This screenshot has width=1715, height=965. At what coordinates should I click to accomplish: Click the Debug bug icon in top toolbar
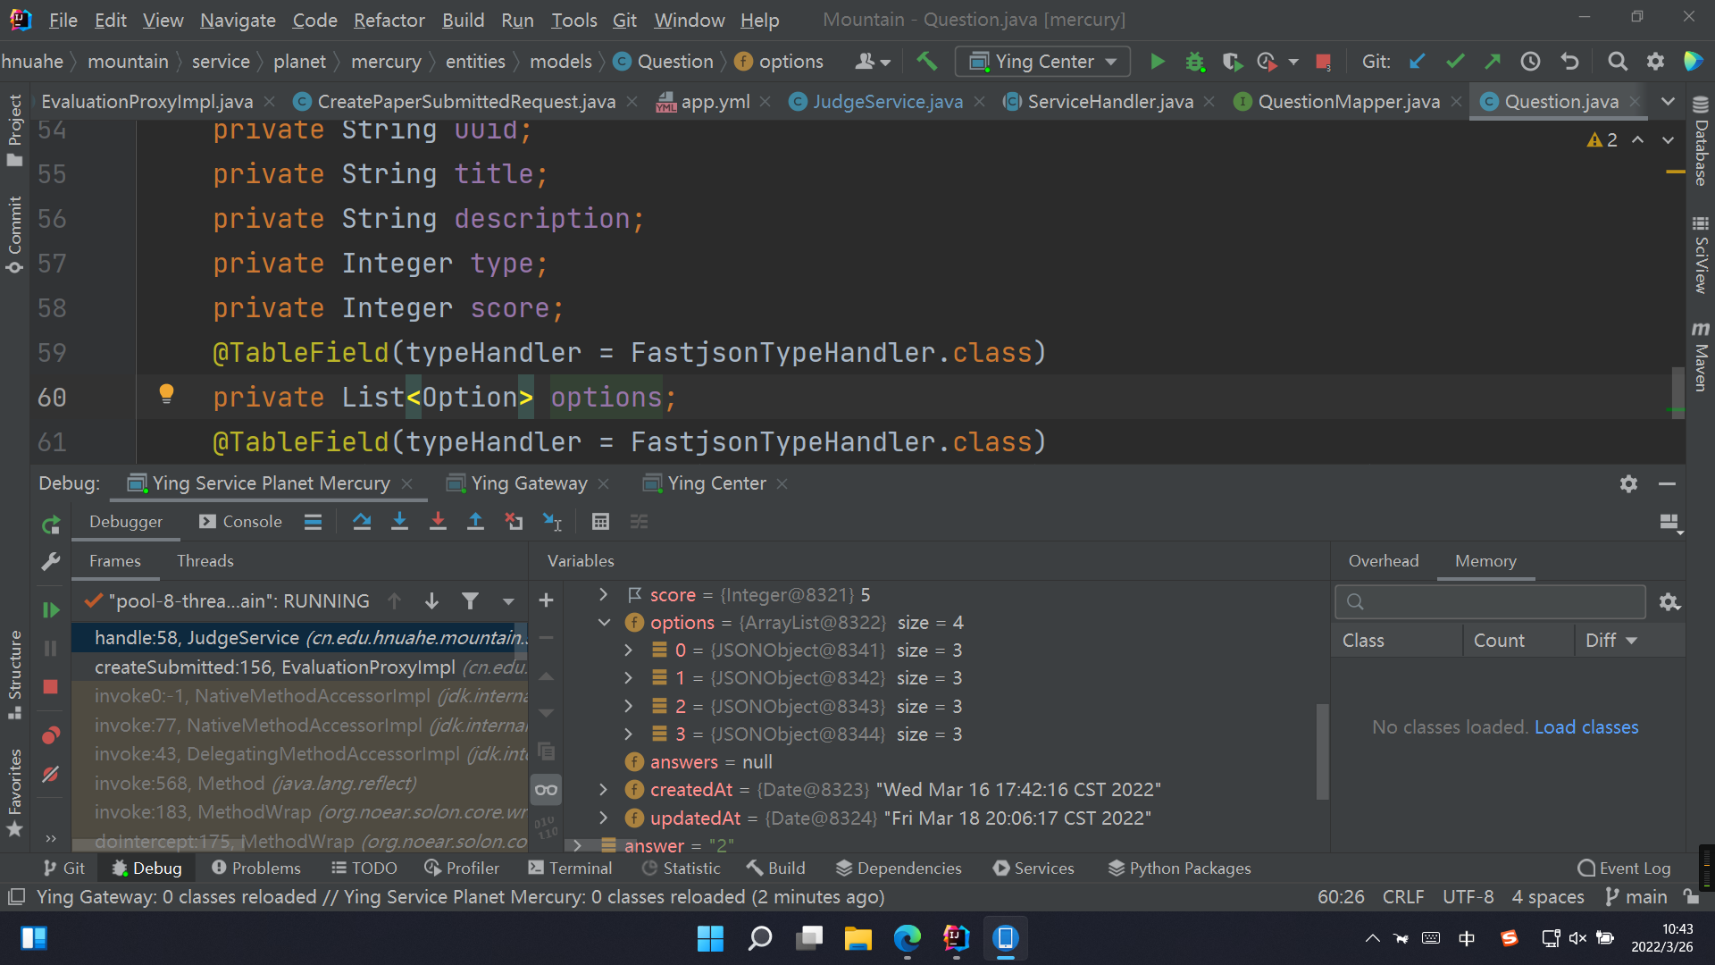pos(1195,62)
